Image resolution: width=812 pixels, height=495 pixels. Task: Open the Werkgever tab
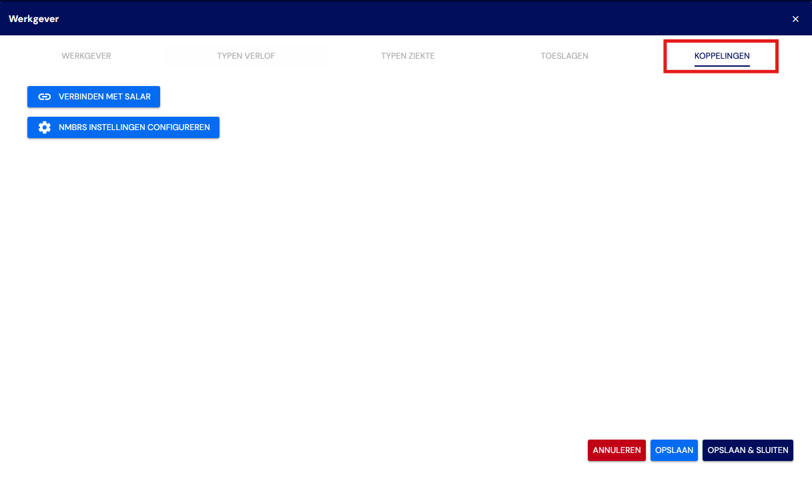(86, 56)
